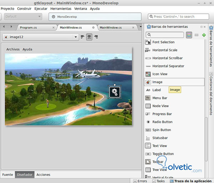Click the gear image placeholder on canvas
The width and height of the screenshot is (214, 183).
[x=114, y=92]
